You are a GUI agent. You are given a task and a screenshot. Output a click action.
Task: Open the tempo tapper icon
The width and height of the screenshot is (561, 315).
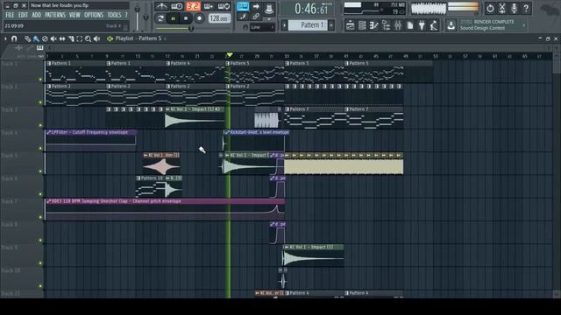[434, 25]
